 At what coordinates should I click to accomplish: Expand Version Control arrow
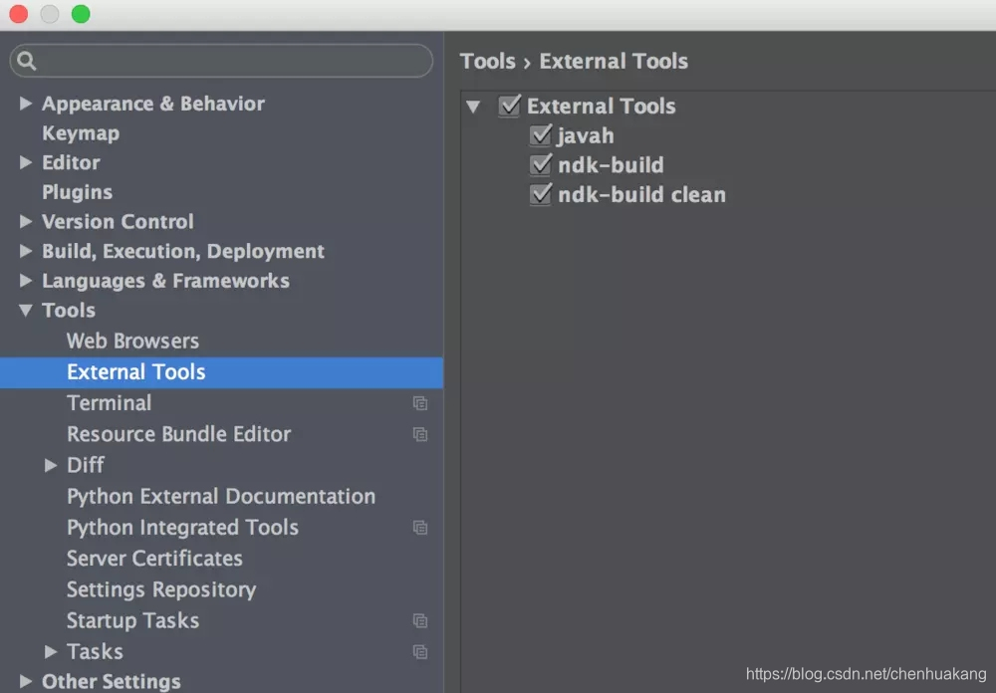click(x=26, y=221)
